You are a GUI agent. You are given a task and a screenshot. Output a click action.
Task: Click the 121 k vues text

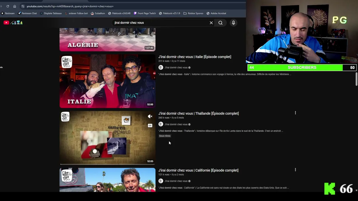click(164, 174)
